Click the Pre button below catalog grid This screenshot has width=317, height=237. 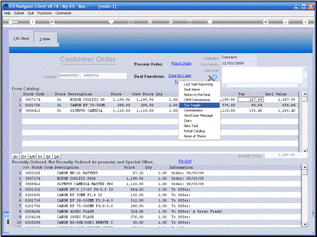click(x=23, y=156)
